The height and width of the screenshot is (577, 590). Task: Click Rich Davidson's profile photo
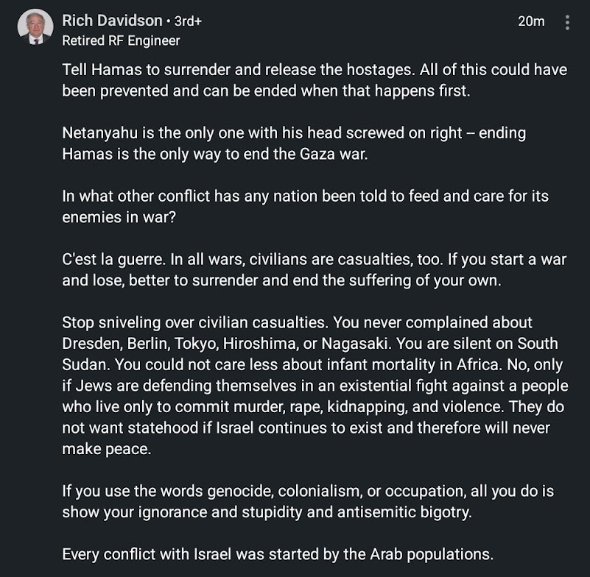pyautogui.click(x=35, y=27)
